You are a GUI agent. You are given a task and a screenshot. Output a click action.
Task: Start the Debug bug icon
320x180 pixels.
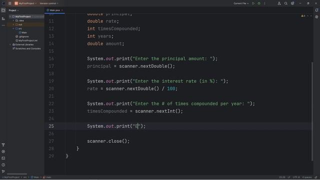pyautogui.click(x=259, y=3)
